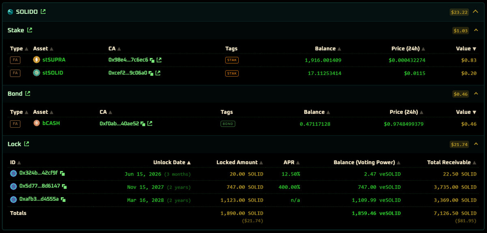Open stSOLID contract in explorer
The height and width of the screenshot is (233, 487).
click(x=158, y=73)
